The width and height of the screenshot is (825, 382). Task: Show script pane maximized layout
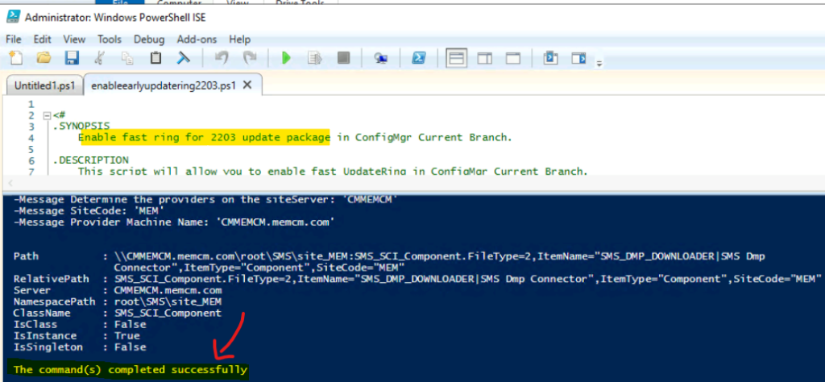[513, 58]
